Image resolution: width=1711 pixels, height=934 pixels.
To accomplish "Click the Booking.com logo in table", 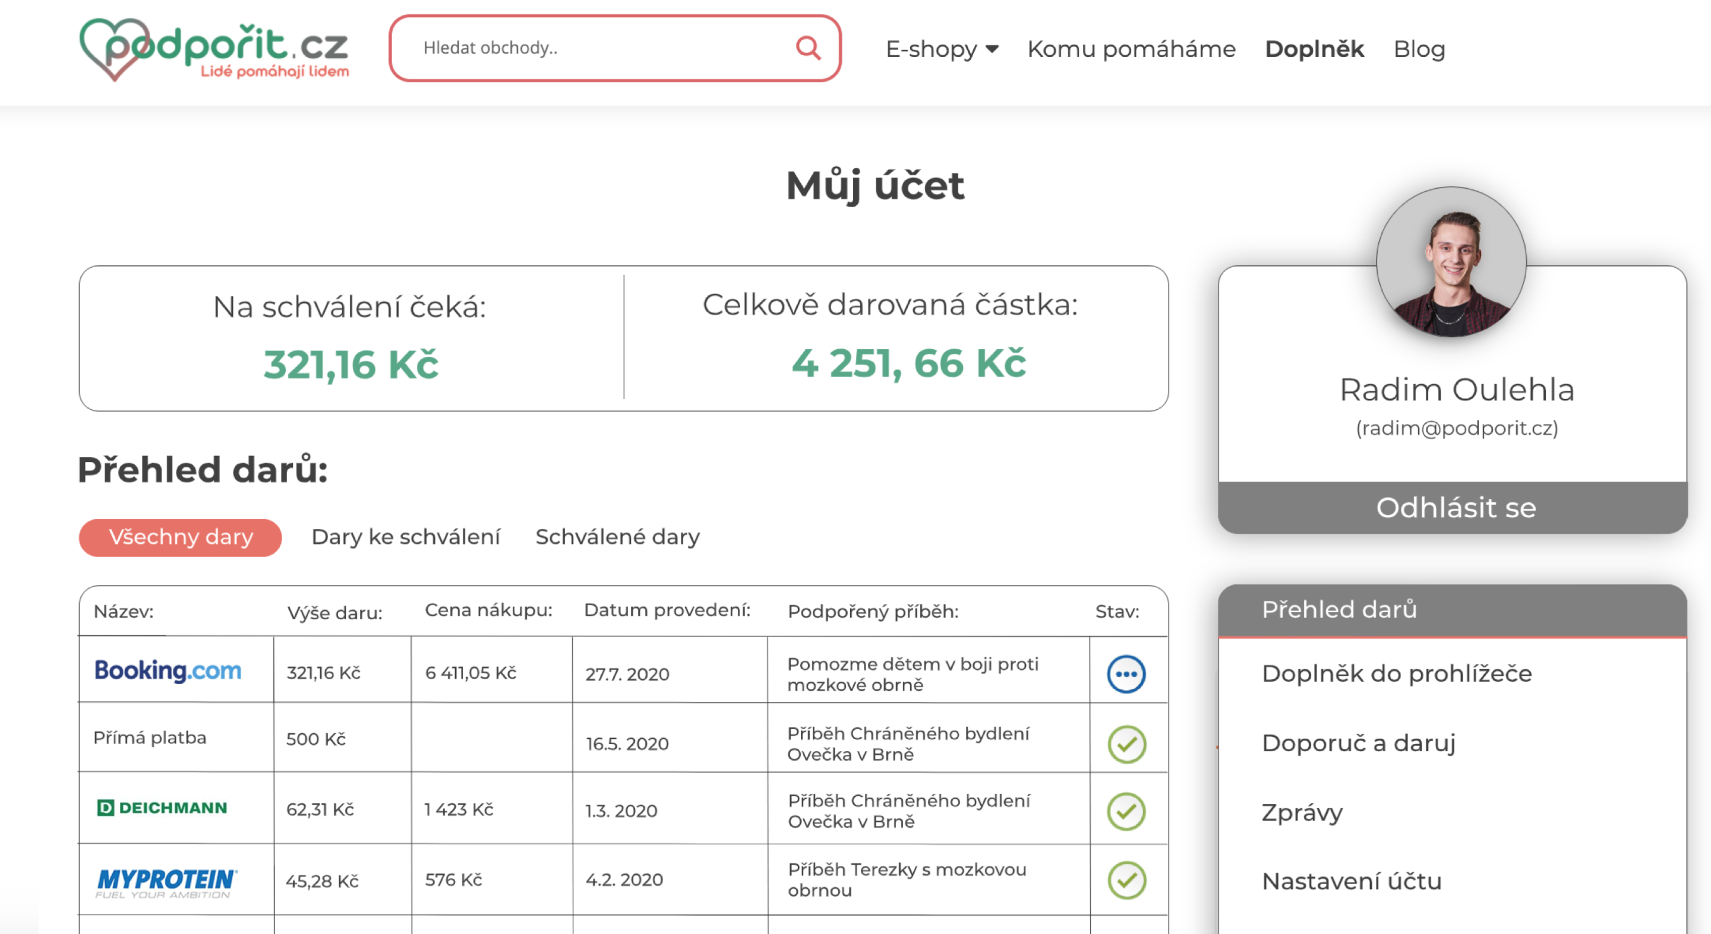I will [x=168, y=670].
